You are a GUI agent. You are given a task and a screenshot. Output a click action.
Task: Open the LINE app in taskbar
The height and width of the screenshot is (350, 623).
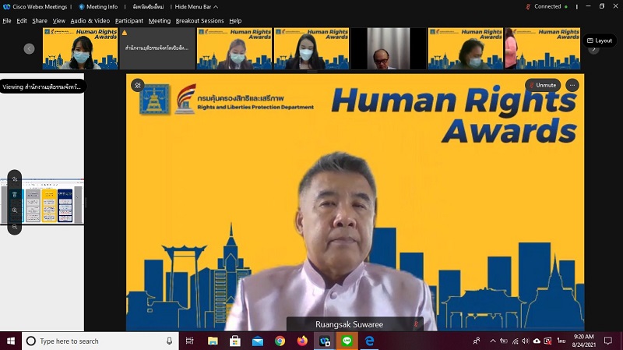point(347,341)
